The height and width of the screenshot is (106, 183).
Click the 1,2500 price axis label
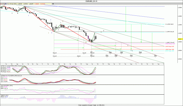180,8
